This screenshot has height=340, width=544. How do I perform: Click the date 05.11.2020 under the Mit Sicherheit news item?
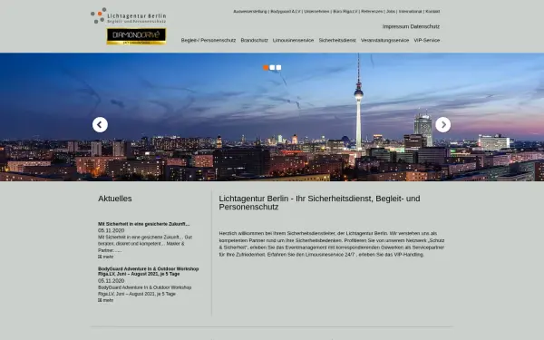pos(111,230)
